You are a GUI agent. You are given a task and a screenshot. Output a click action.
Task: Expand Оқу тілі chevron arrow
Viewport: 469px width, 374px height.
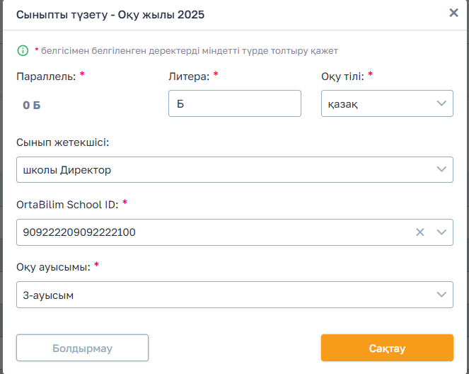[x=441, y=103]
